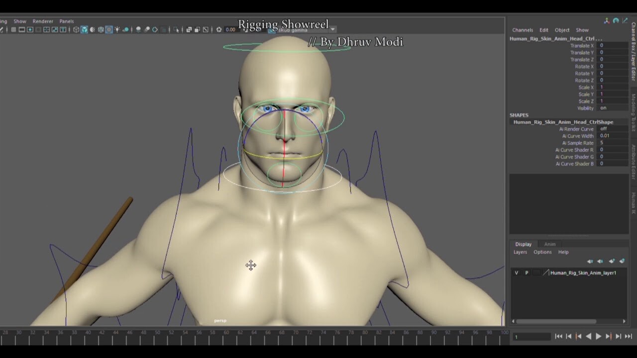
Task: Toggle the viewport grid display
Action: tap(13, 30)
